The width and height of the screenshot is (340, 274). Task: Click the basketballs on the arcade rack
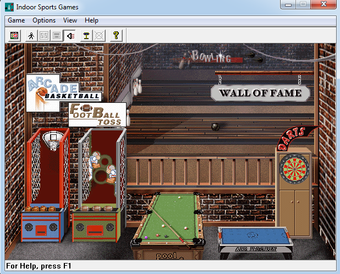(x=41, y=209)
